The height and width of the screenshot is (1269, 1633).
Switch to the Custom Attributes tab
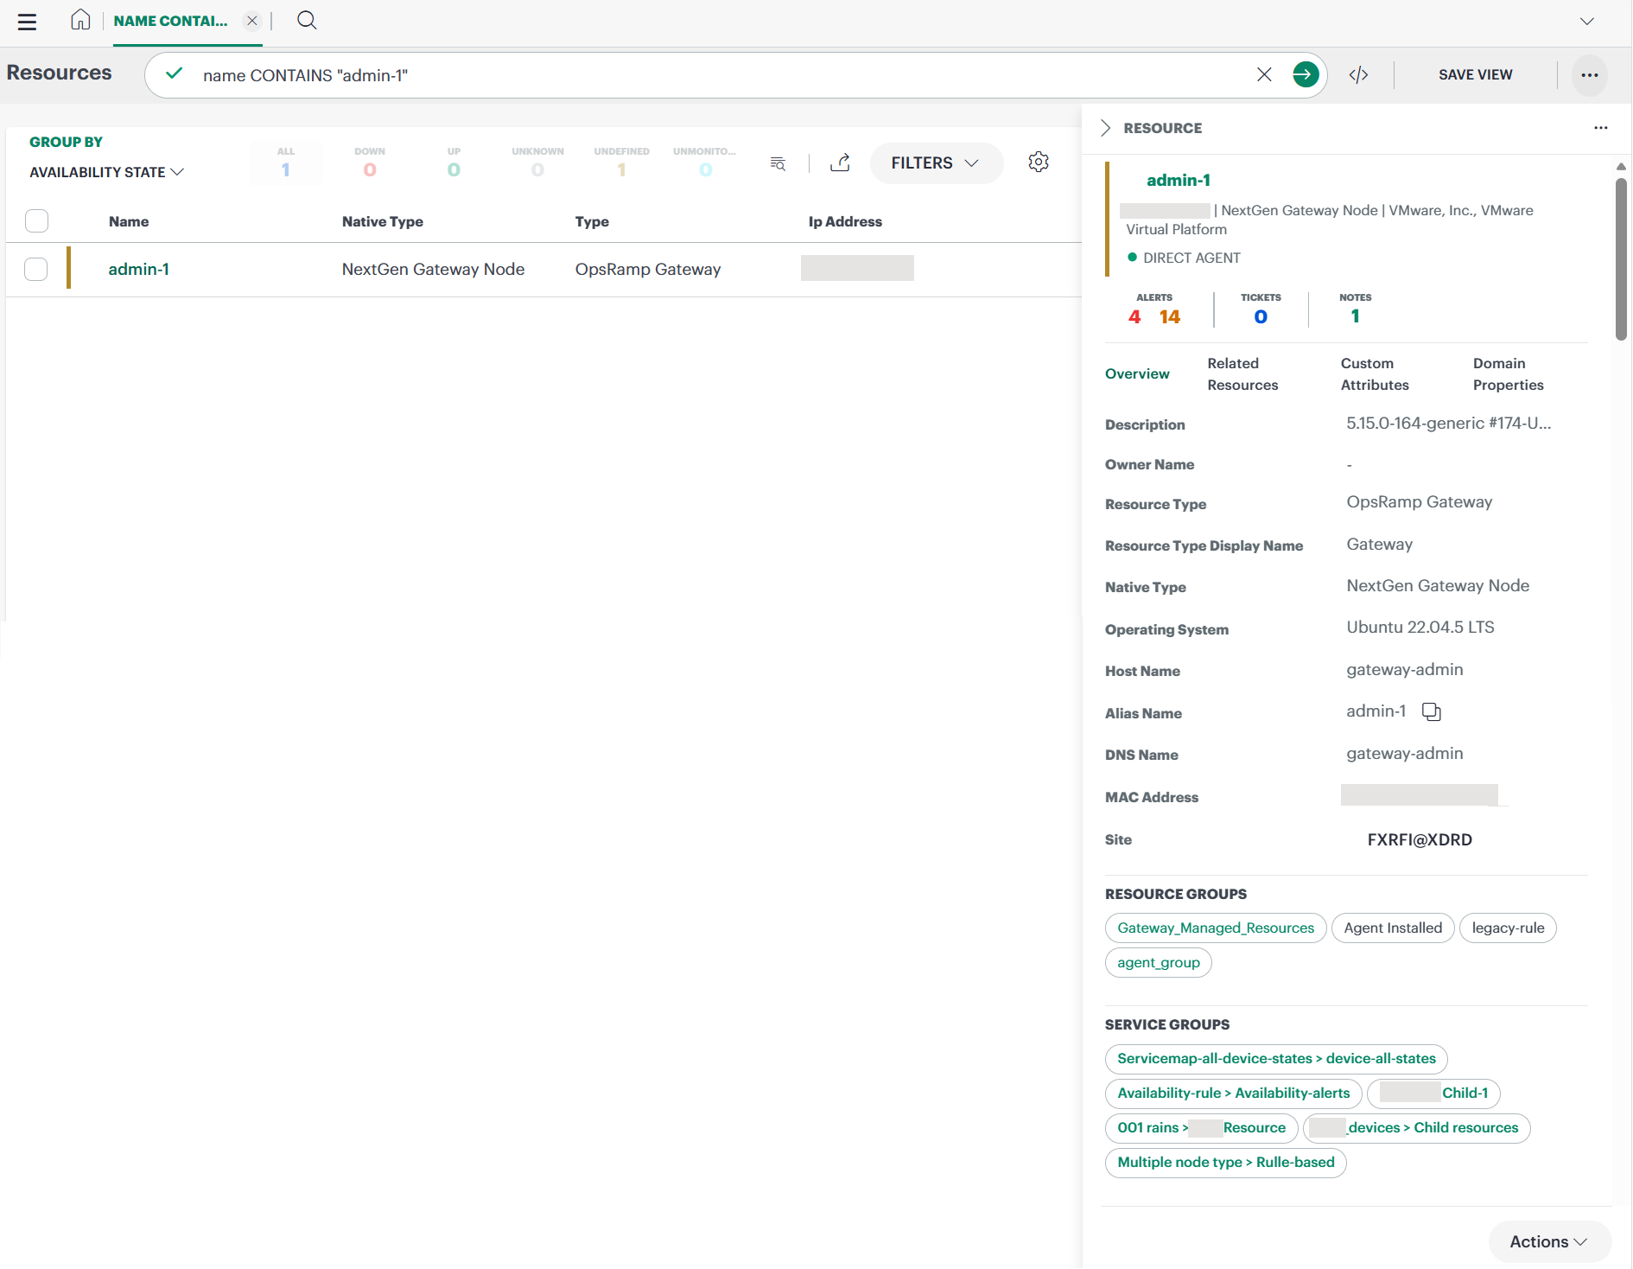pyautogui.click(x=1375, y=374)
